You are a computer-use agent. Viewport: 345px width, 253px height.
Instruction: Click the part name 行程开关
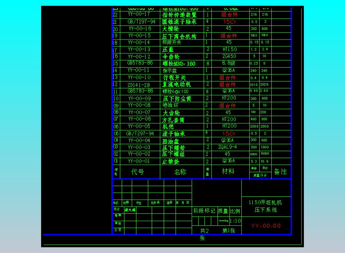174,78
